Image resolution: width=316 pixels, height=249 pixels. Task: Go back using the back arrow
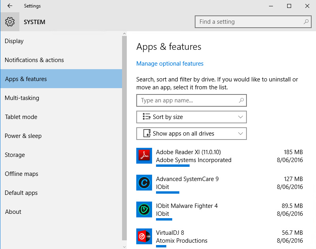click(x=9, y=6)
